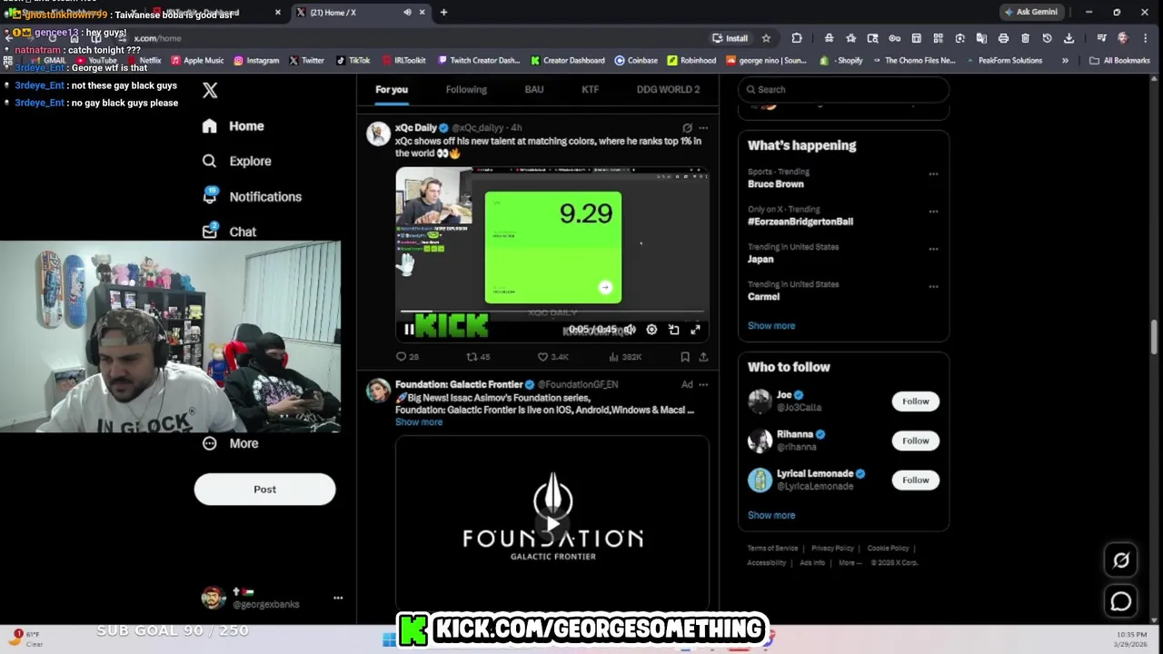Viewport: 1163px width, 654px height.
Task: Switch to the For you tab
Action: click(x=392, y=89)
